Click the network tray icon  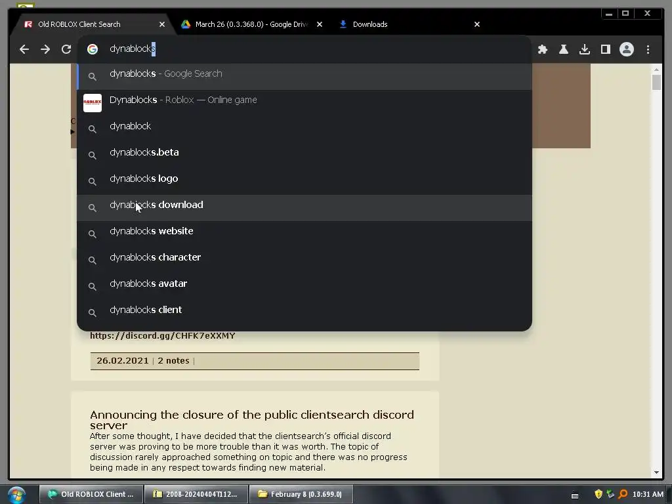610,494
